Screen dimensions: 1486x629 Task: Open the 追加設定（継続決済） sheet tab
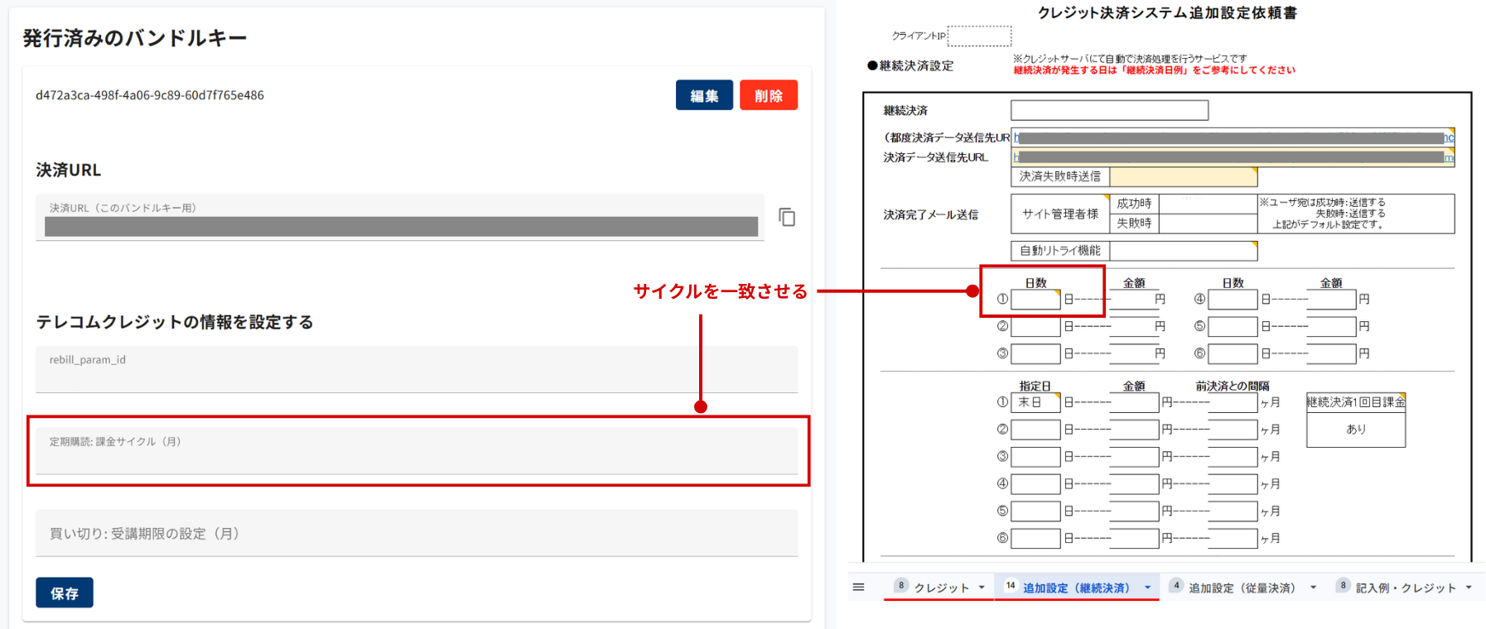pyautogui.click(x=1075, y=588)
